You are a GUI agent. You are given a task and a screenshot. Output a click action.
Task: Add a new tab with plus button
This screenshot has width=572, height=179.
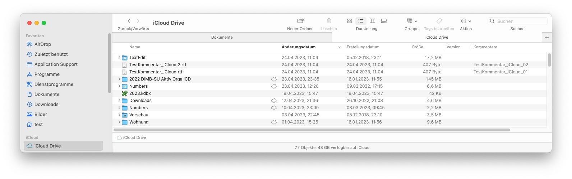547,37
